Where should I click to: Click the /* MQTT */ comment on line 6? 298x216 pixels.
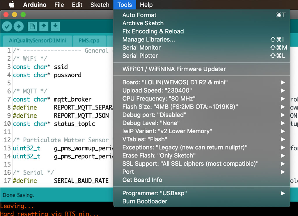pyautogui.click(x=30, y=91)
